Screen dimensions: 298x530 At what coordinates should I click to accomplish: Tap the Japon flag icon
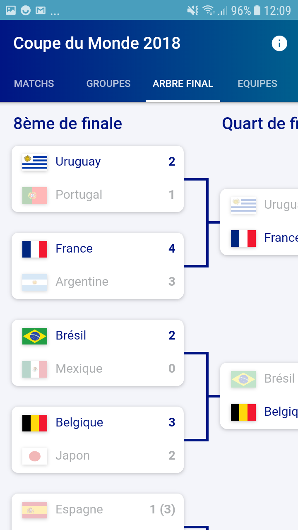click(x=35, y=456)
